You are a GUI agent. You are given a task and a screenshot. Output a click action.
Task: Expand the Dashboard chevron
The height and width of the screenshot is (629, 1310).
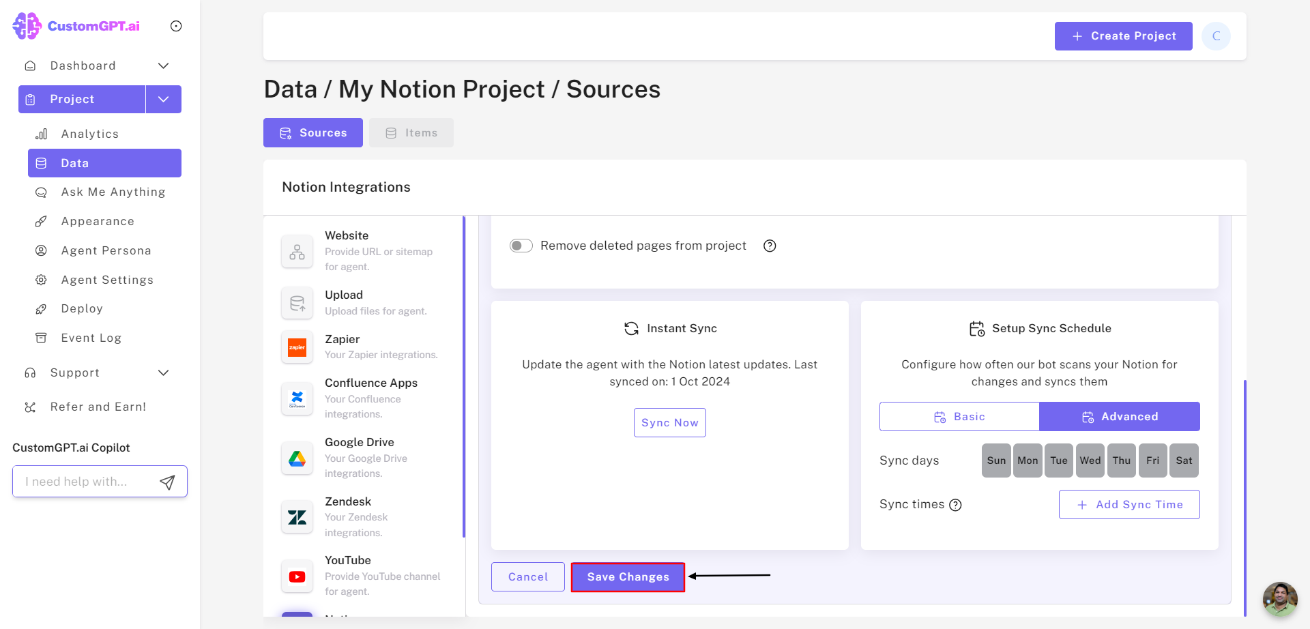[163, 65]
